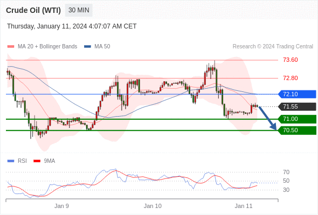Click the 30 MIN timeframe badge
The width and height of the screenshot is (318, 215).
pyautogui.click(x=79, y=10)
